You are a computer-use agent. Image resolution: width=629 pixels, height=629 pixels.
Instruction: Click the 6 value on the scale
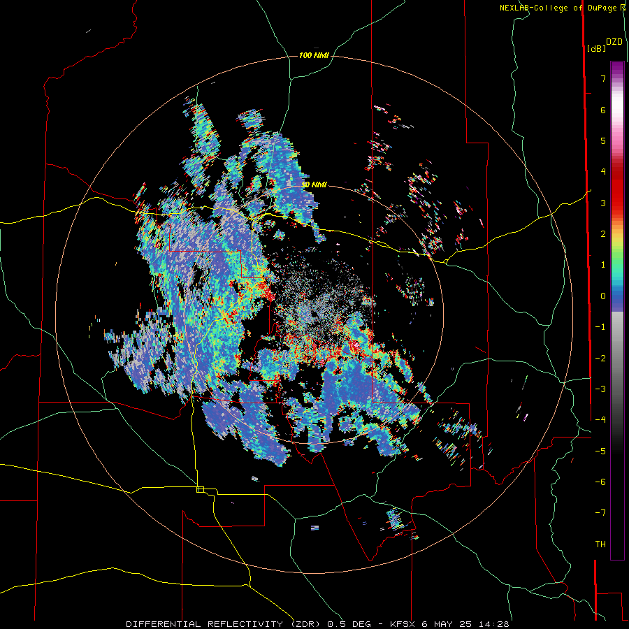click(603, 110)
